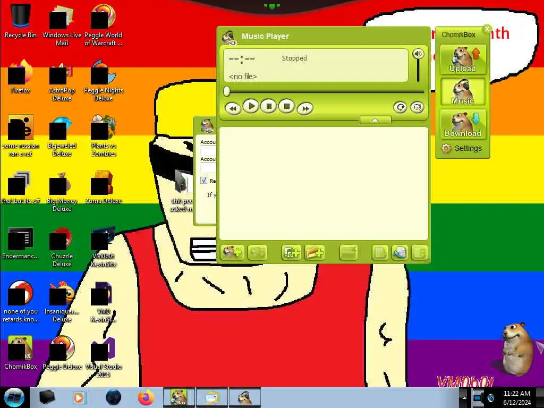Load playlist with the blue arrow document icon
Screen dimensions: 544x408
click(399, 252)
